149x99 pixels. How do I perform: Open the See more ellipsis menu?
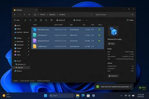[x=86, y=20]
